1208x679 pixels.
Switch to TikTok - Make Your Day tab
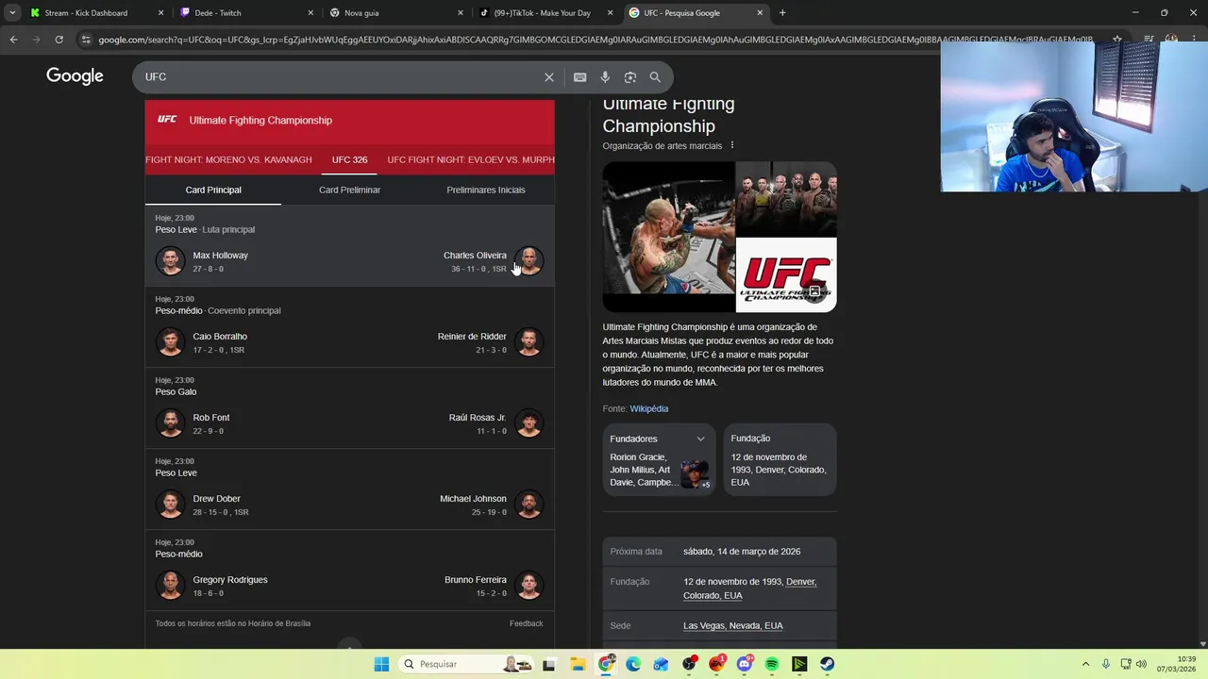click(547, 13)
